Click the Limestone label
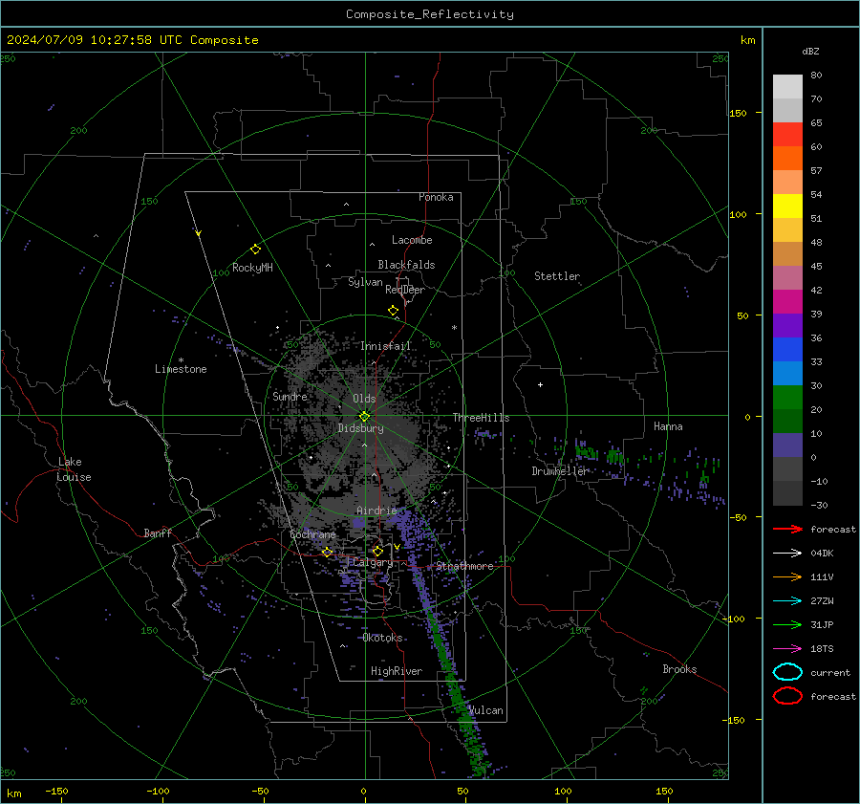 (x=181, y=369)
